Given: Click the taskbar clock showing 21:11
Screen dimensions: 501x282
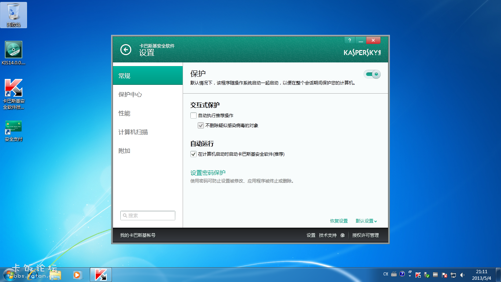Looking at the screenshot, I should 482,275.
